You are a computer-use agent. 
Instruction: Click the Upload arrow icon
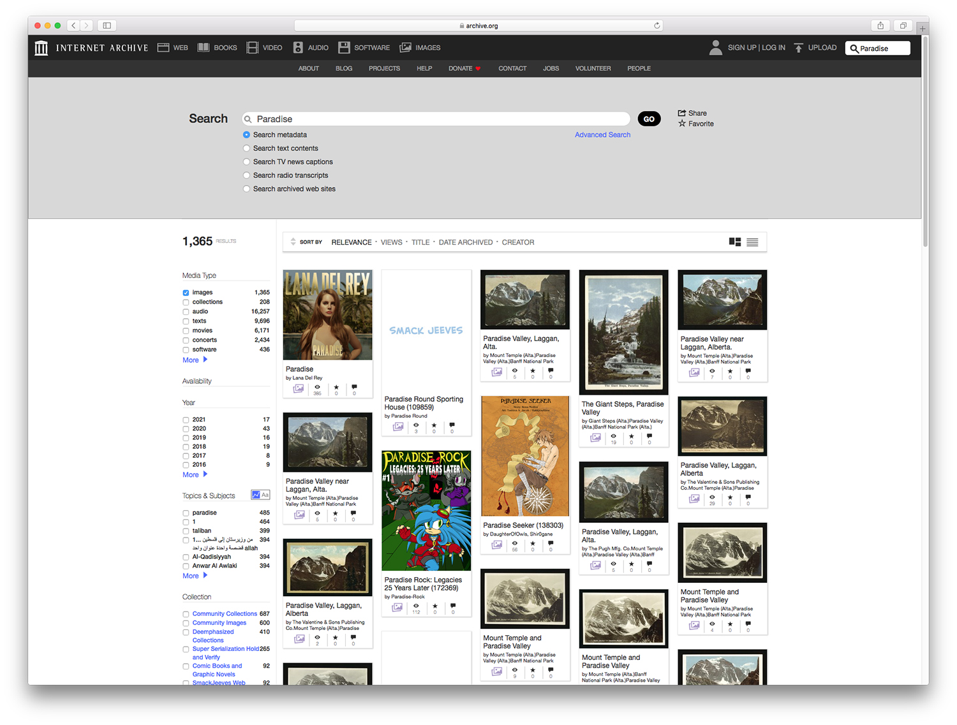pyautogui.click(x=798, y=48)
